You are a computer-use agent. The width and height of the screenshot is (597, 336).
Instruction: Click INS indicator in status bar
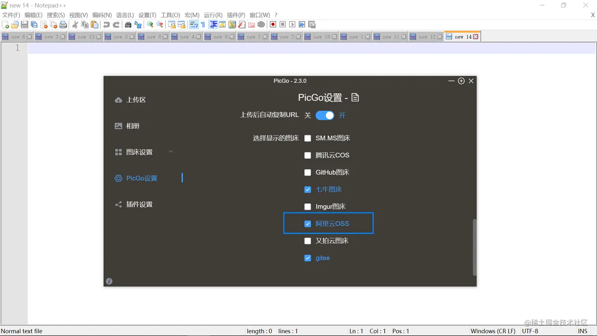click(x=583, y=331)
